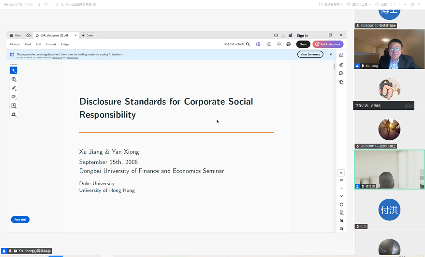Pick the freehand draw lasso tool
This screenshot has width=425, height=257.
click(14, 97)
